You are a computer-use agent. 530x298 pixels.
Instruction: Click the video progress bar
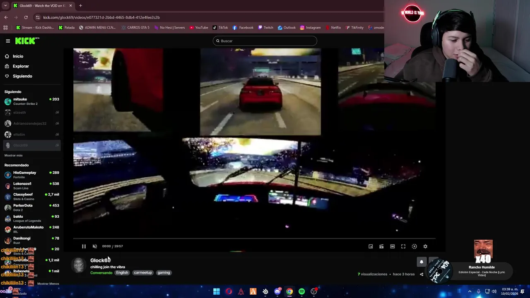(254, 239)
